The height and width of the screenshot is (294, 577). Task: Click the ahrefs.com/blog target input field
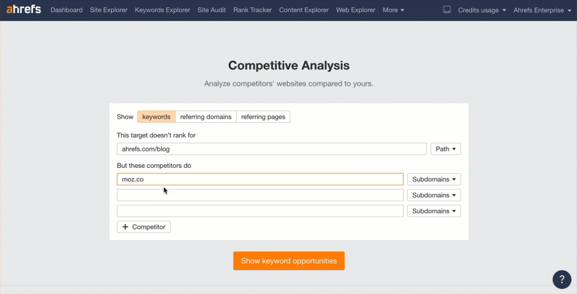tap(271, 148)
